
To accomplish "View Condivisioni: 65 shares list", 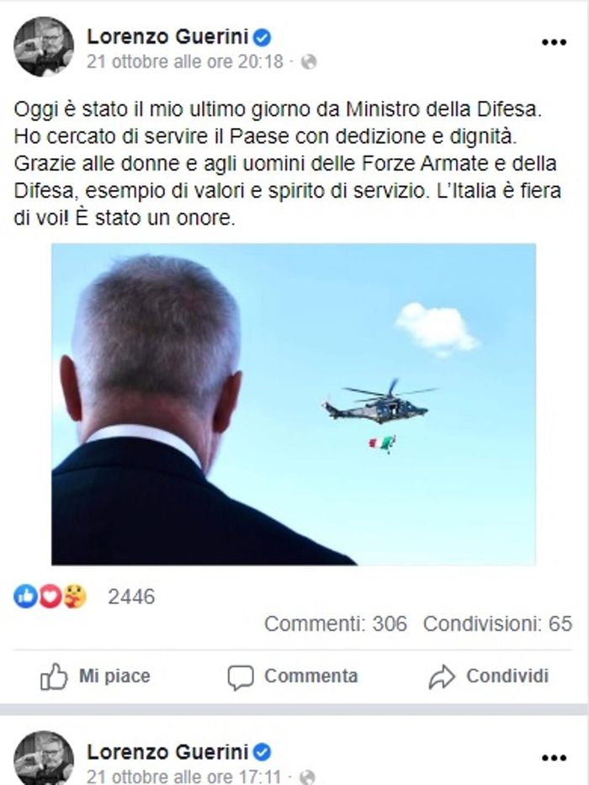I will (x=497, y=623).
